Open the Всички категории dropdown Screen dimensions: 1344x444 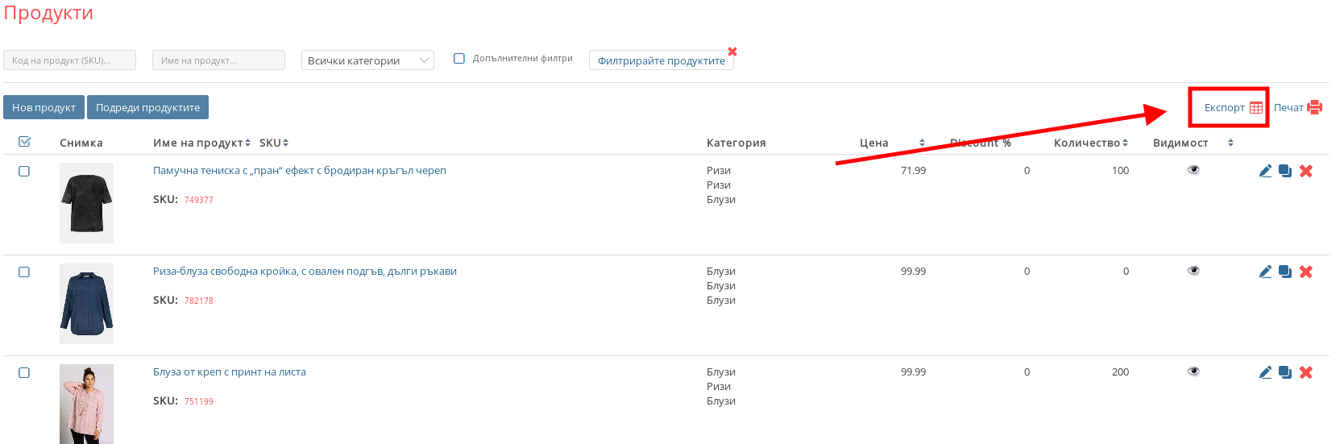point(367,60)
